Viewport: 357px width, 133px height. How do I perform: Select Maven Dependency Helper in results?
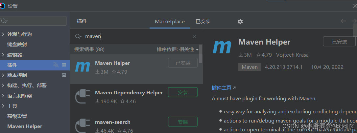click(129, 93)
